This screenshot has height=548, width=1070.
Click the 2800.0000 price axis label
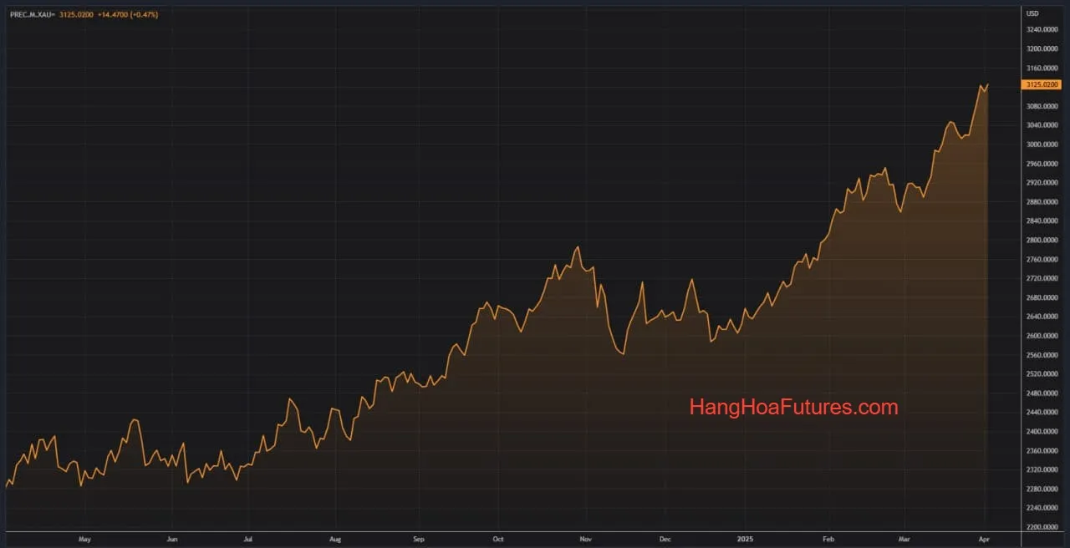[x=1042, y=241]
